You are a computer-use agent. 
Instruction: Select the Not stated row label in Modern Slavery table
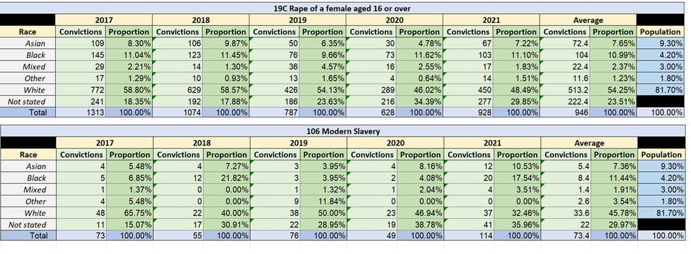pos(28,224)
